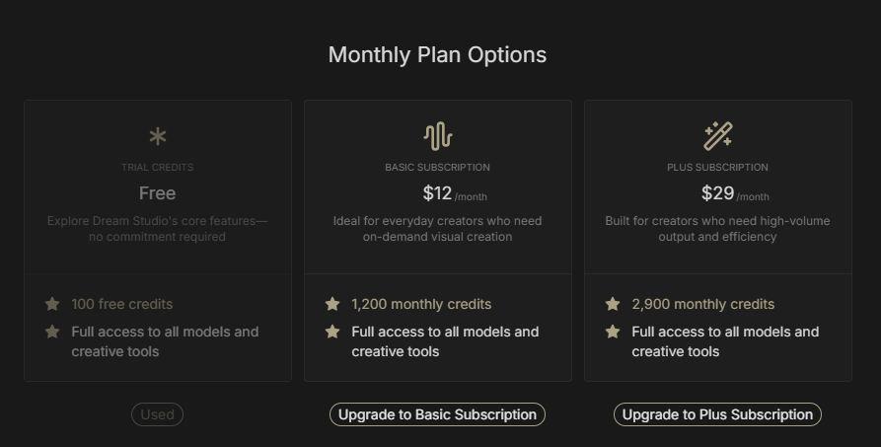Click the magic wand Plus Subscription icon
Viewport: 881px width, 447px height.
pyautogui.click(x=717, y=136)
